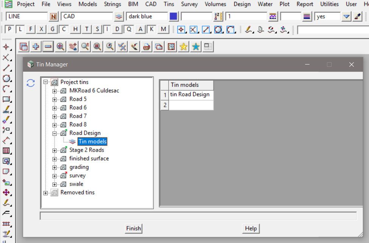Click the refresh icon in Tin Manager
Image resolution: width=369 pixels, height=243 pixels.
31,83
